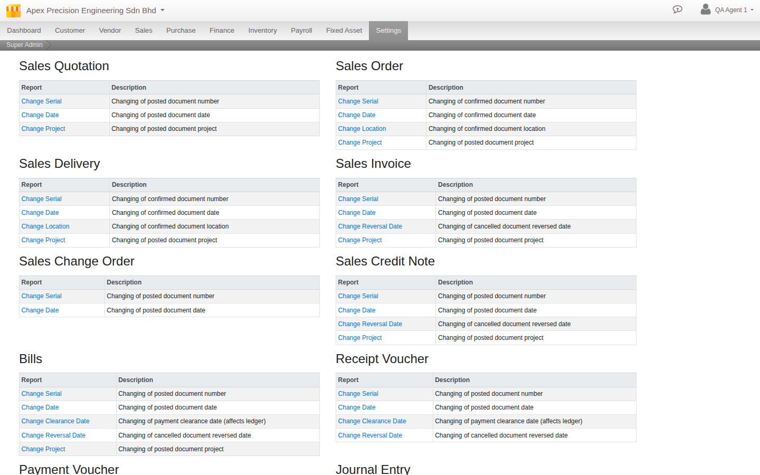Open the Customer menu
The width and height of the screenshot is (760, 475).
coord(70,31)
